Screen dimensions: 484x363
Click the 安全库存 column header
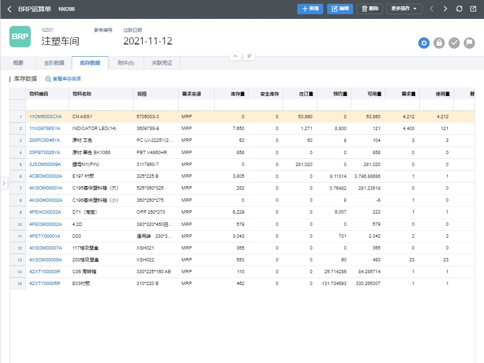tap(266, 94)
